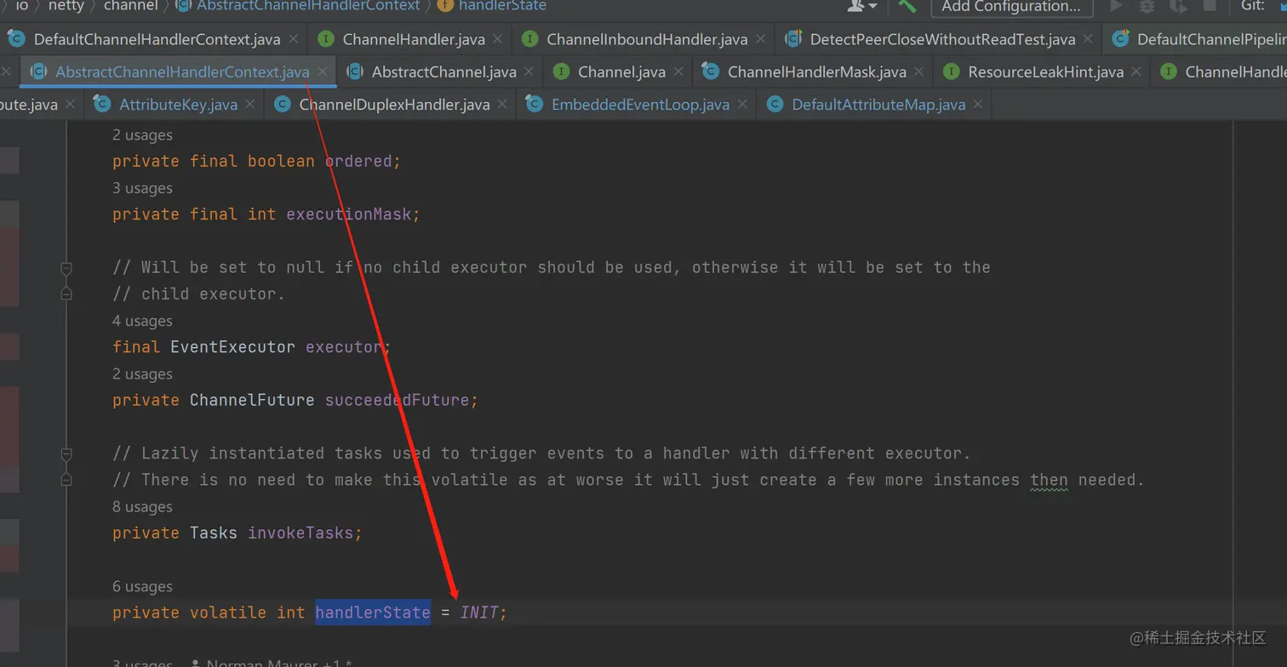Image resolution: width=1287 pixels, height=667 pixels.
Task: Select the ChannelInboundHandler.java tab
Action: pos(647,39)
